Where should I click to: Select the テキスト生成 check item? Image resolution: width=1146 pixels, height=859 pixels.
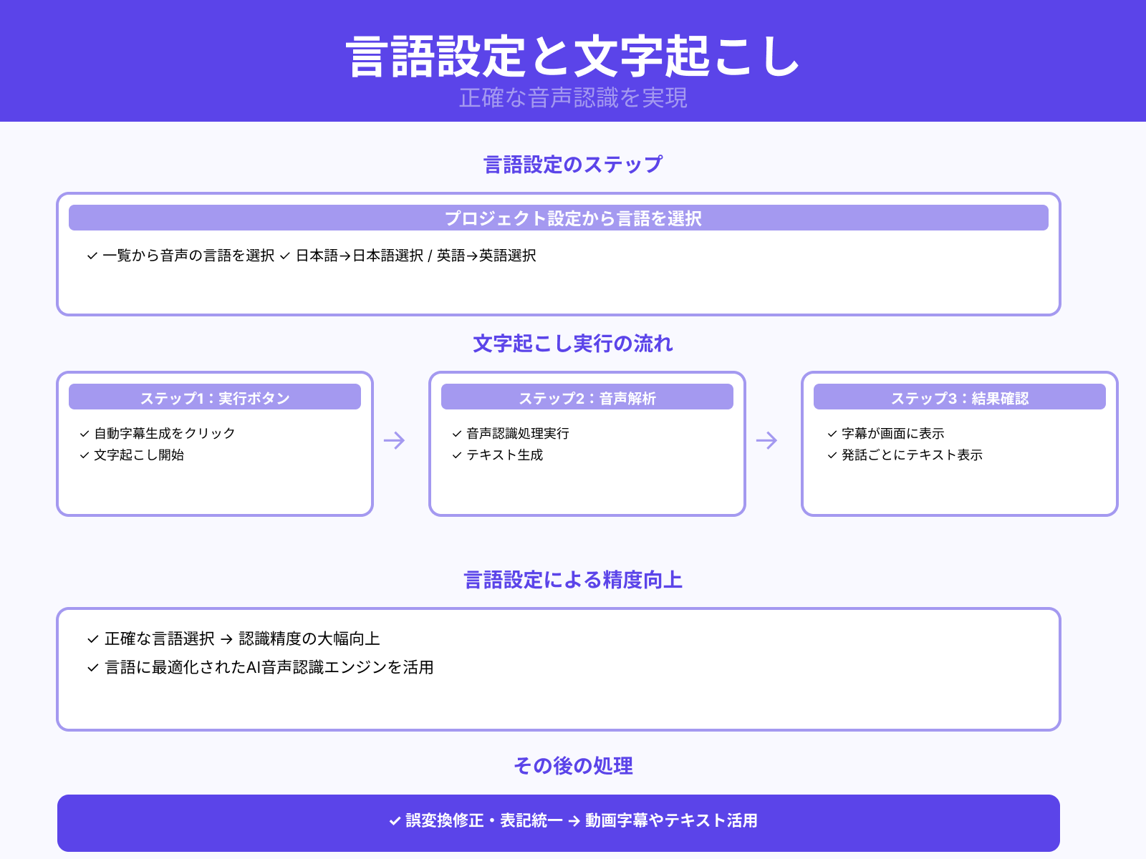coord(506,454)
